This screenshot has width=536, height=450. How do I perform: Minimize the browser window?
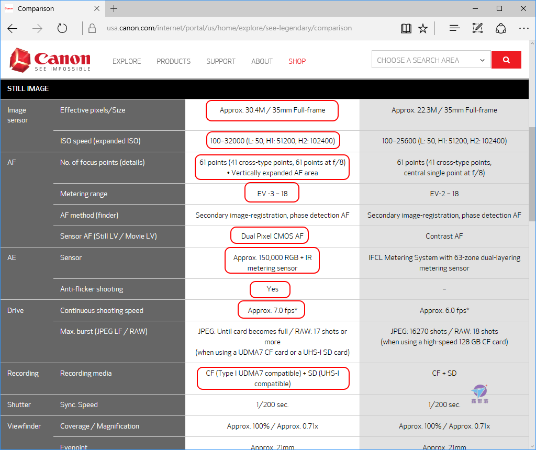[475, 8]
